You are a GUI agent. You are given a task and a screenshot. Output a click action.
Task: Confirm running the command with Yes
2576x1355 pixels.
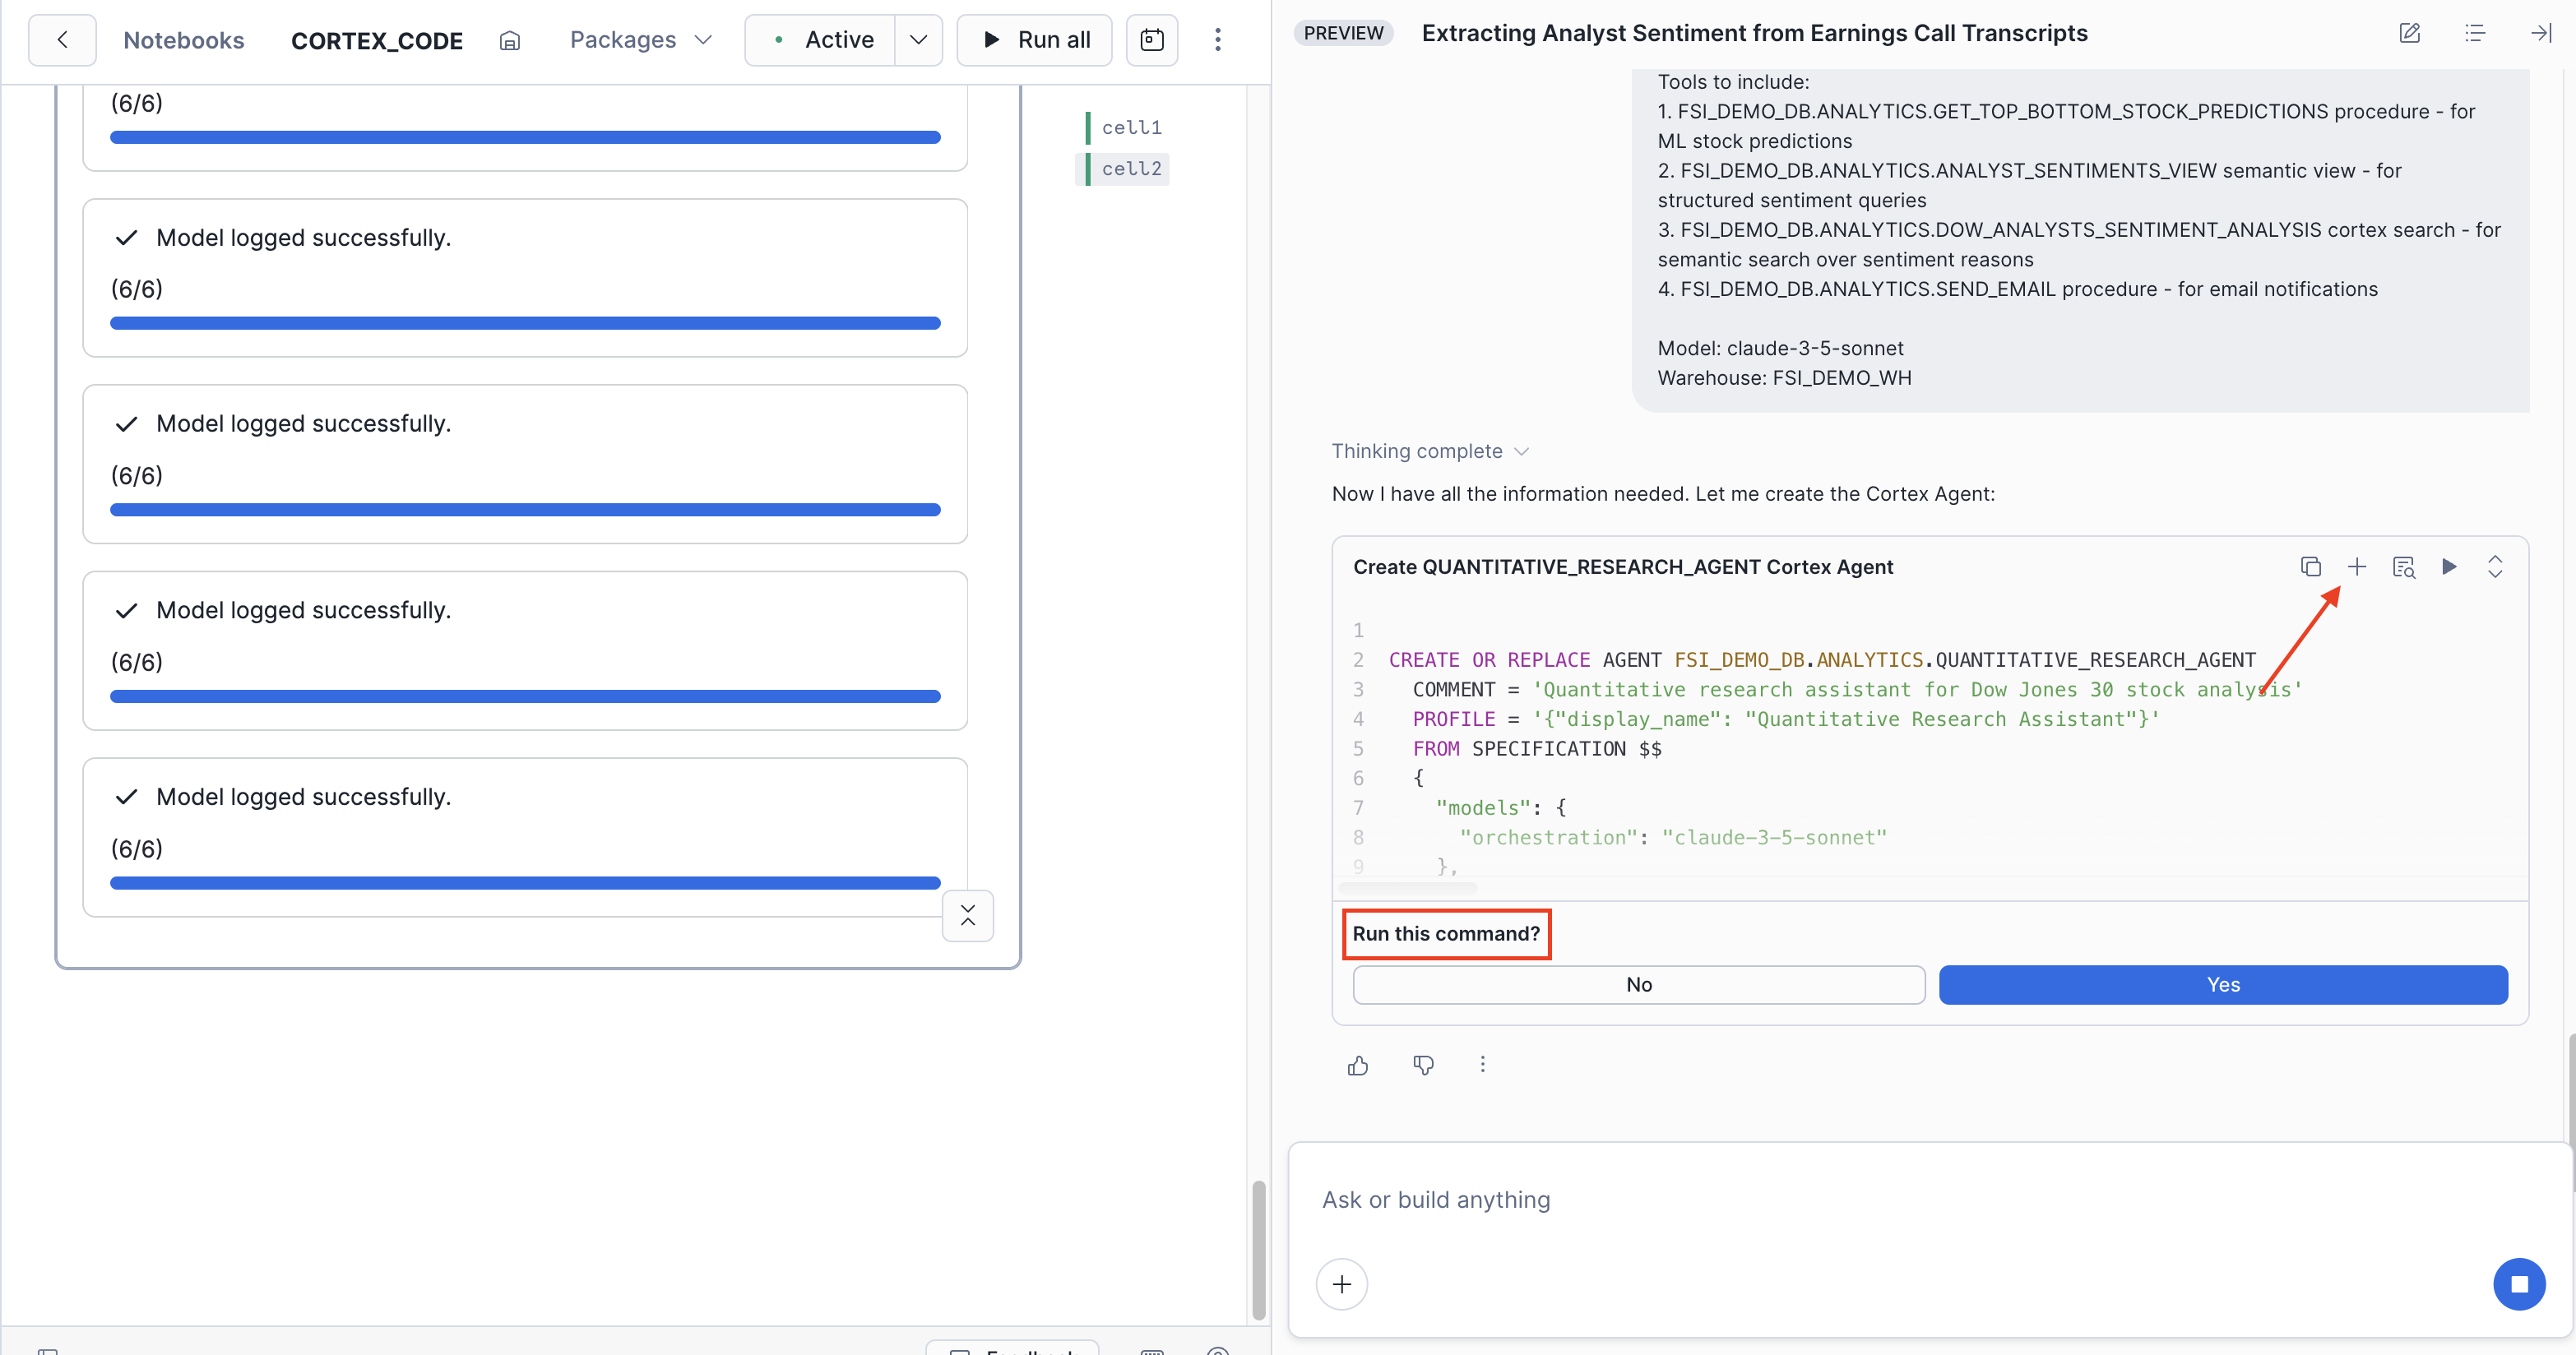click(2223, 984)
